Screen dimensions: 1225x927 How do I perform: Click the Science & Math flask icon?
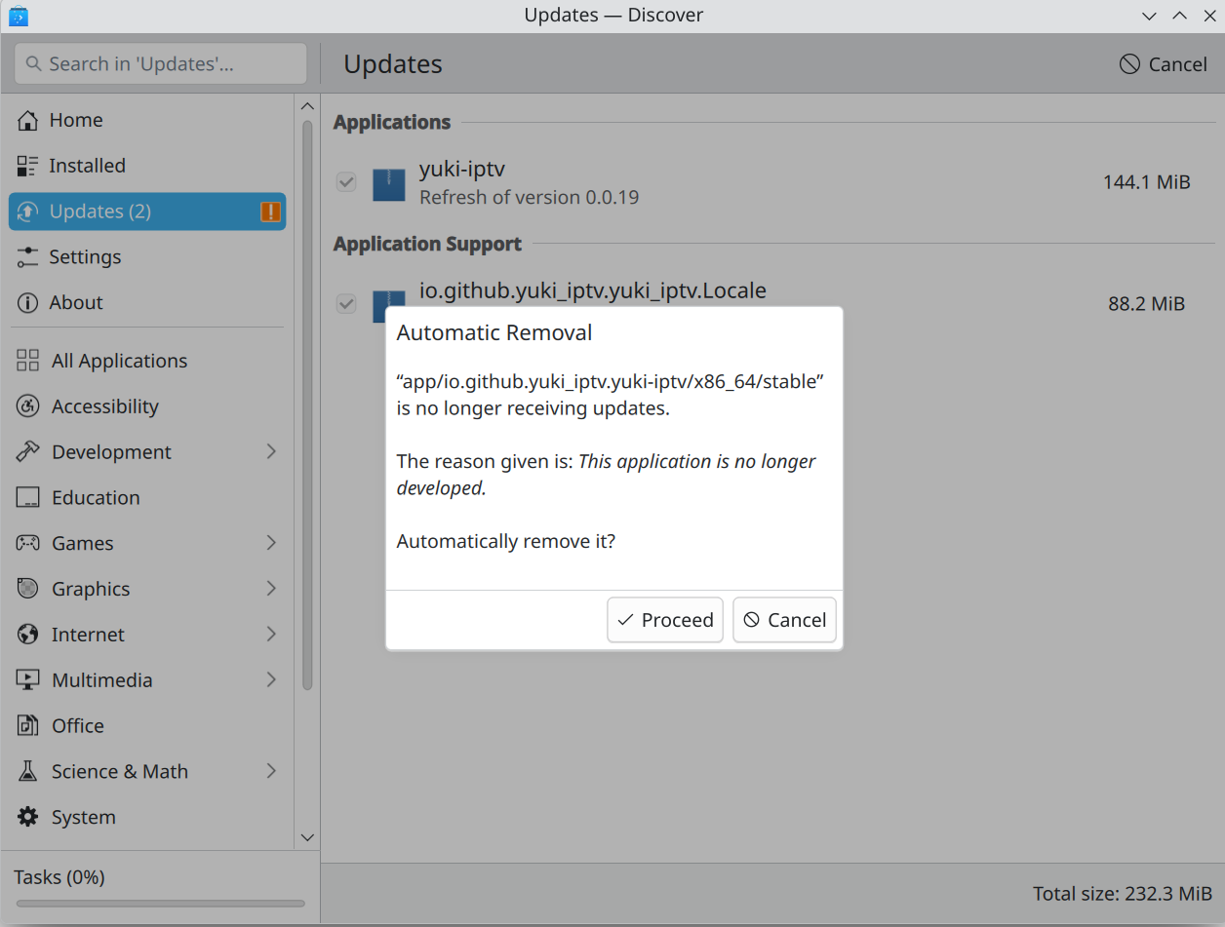click(27, 771)
